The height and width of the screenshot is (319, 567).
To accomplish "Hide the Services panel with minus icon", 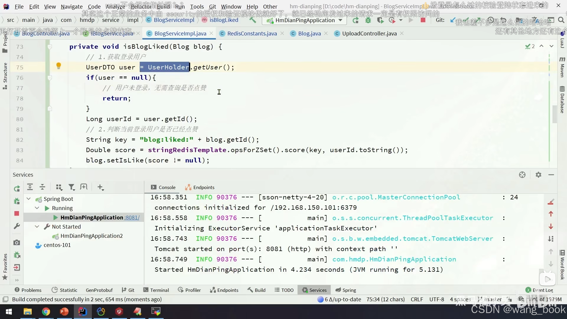I will [551, 175].
